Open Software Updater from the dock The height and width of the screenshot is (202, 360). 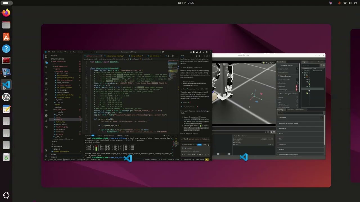[6, 97]
